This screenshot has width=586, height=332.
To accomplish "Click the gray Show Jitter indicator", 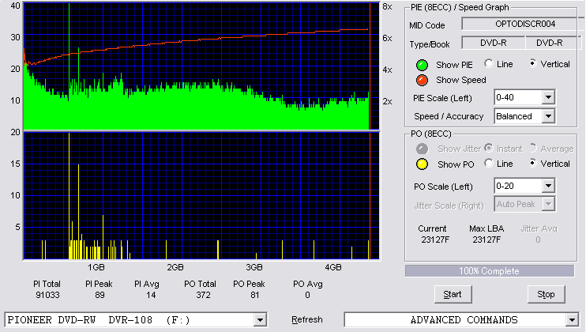I will click(422, 149).
